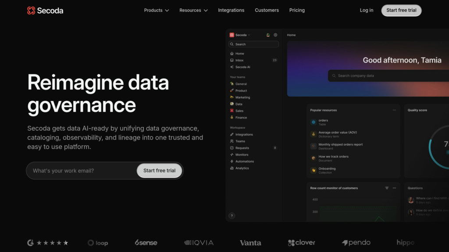Open the Popular resources more options menu
This screenshot has width=449, height=252.
pos(394,110)
